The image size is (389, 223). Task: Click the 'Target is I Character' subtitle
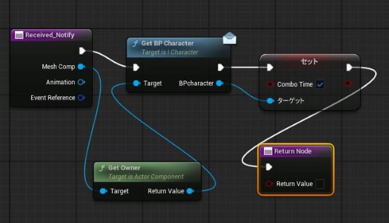170,52
